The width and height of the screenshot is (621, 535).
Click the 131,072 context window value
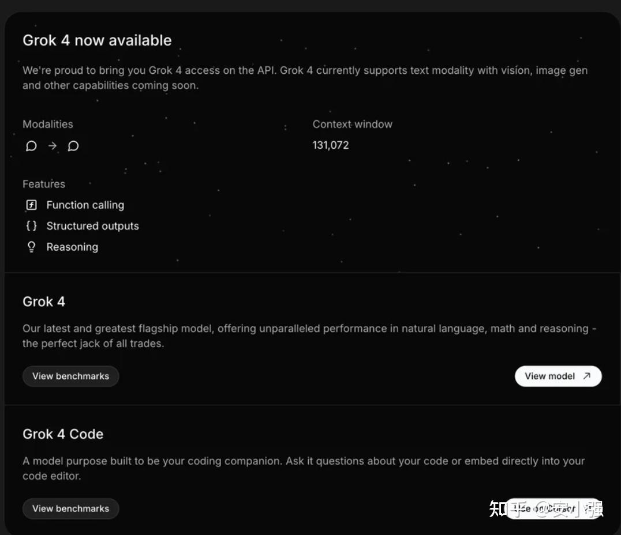331,145
